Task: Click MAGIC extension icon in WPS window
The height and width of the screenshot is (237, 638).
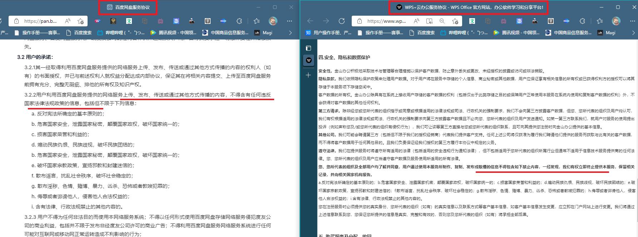Action: (567, 21)
